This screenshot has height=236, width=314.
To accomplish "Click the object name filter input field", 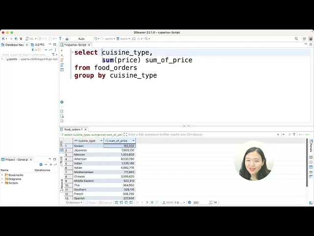I will point(26,55).
